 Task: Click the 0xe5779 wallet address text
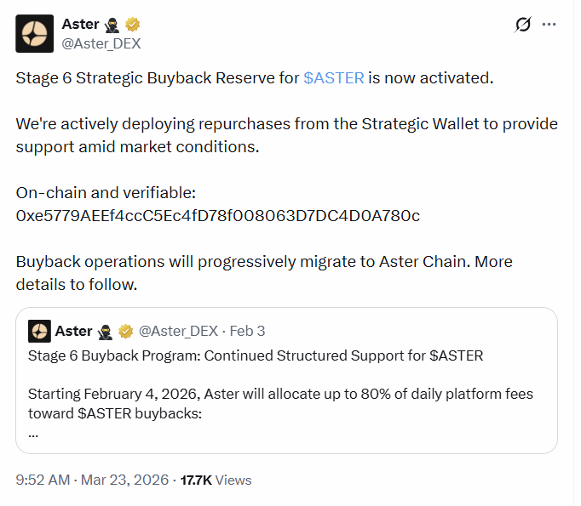(x=217, y=215)
